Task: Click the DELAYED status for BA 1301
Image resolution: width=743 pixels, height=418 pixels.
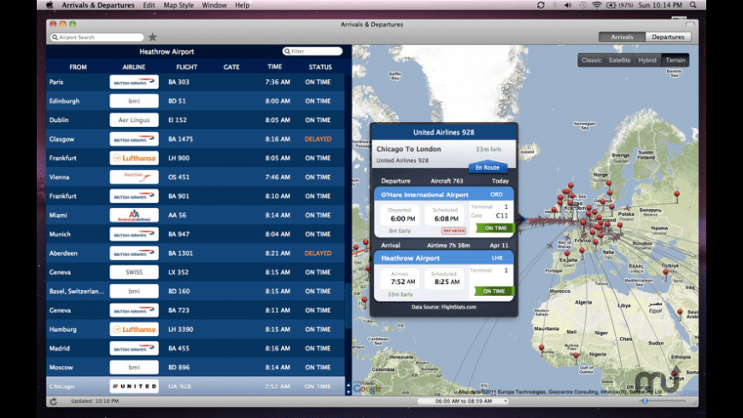Action: click(318, 253)
